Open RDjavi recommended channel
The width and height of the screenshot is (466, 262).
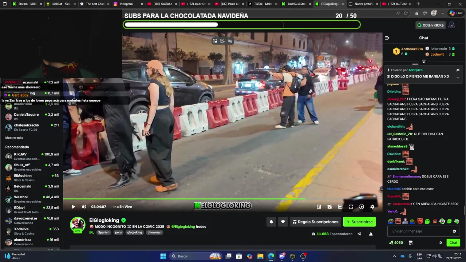point(32,210)
